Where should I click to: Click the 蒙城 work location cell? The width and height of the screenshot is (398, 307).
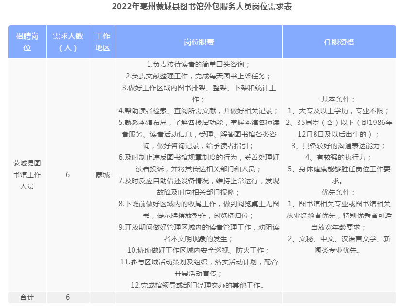pyautogui.click(x=103, y=175)
